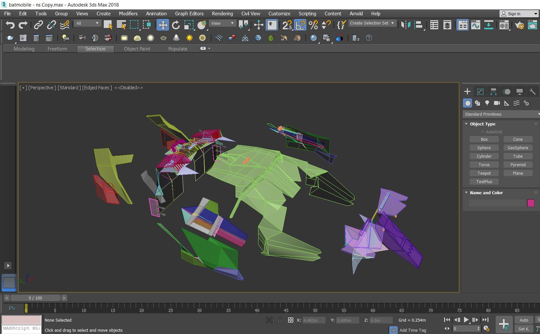
Task: Activate the Select and Scale tool
Action: click(189, 25)
